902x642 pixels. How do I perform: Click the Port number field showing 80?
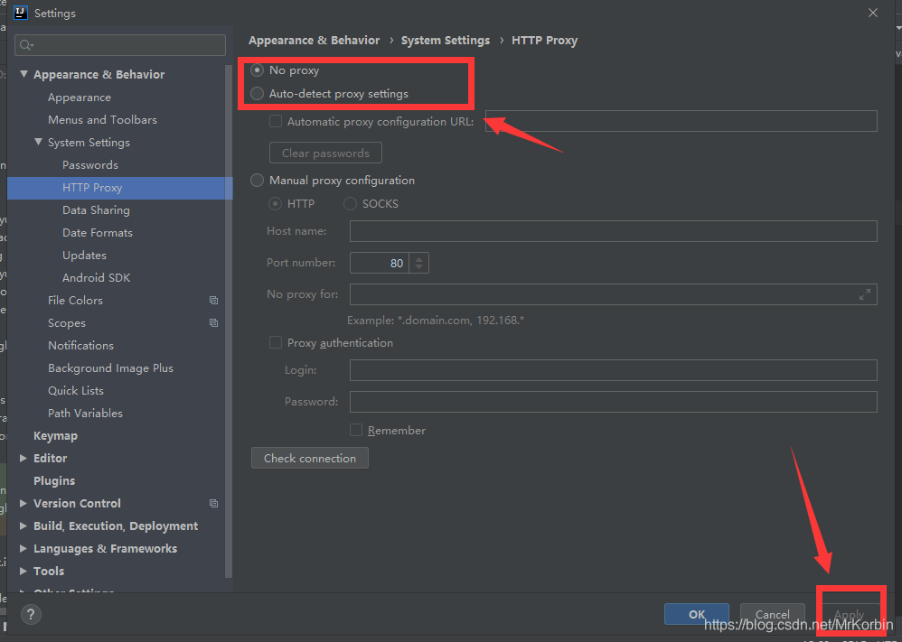click(x=379, y=263)
